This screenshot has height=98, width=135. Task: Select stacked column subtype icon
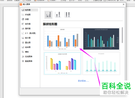coord(58,15)
